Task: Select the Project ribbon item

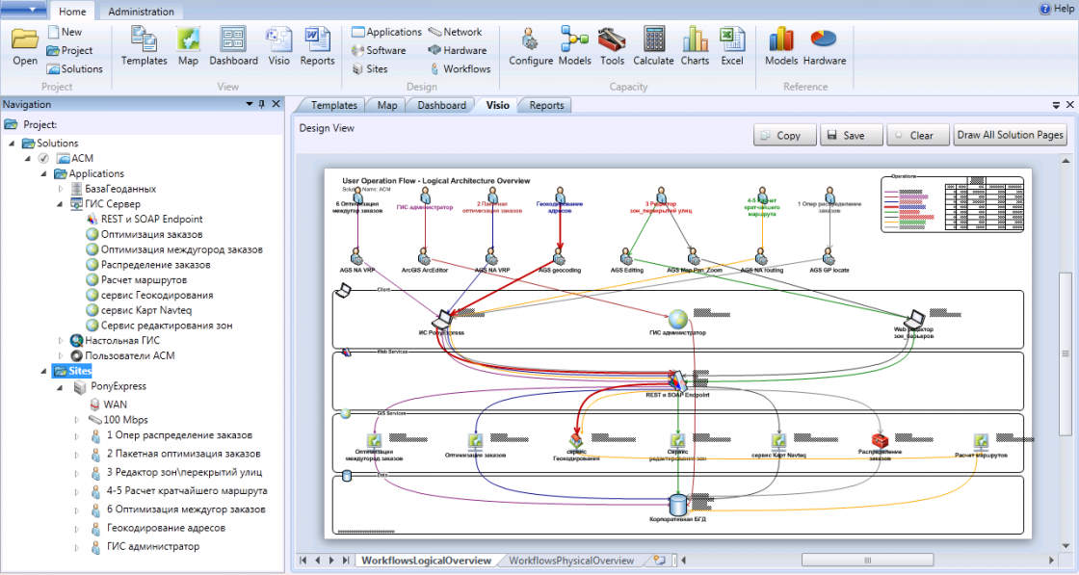Action: tap(69, 50)
